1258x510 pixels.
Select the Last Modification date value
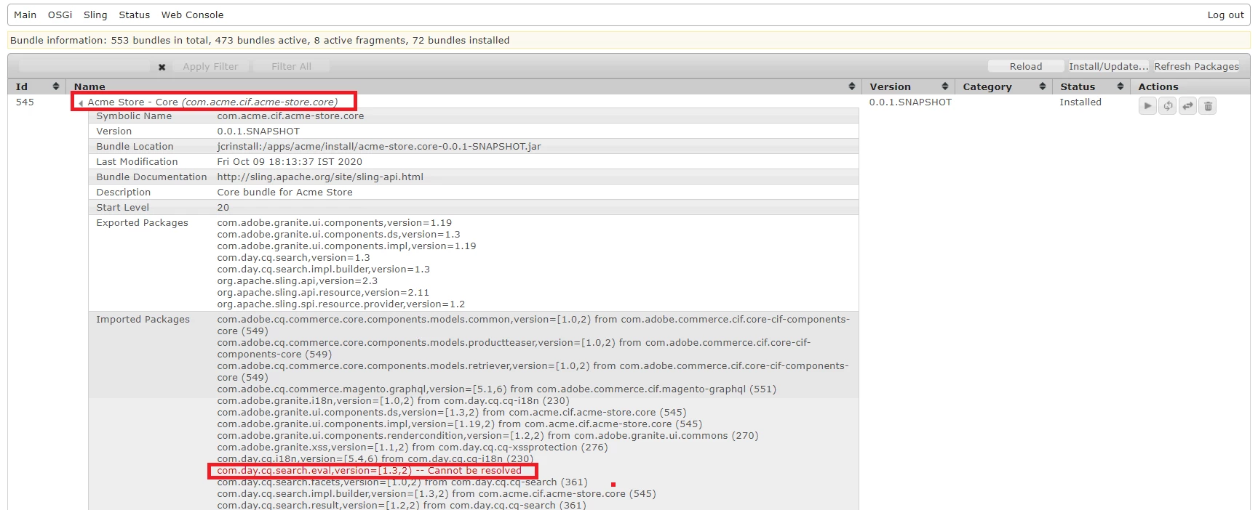point(290,162)
